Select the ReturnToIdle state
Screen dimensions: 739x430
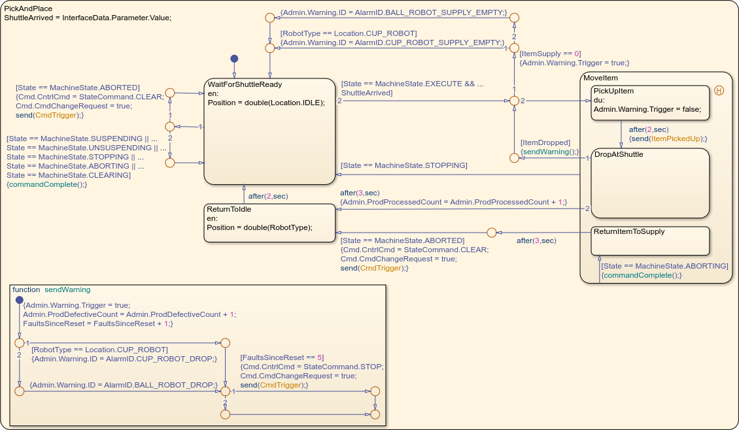click(269, 229)
